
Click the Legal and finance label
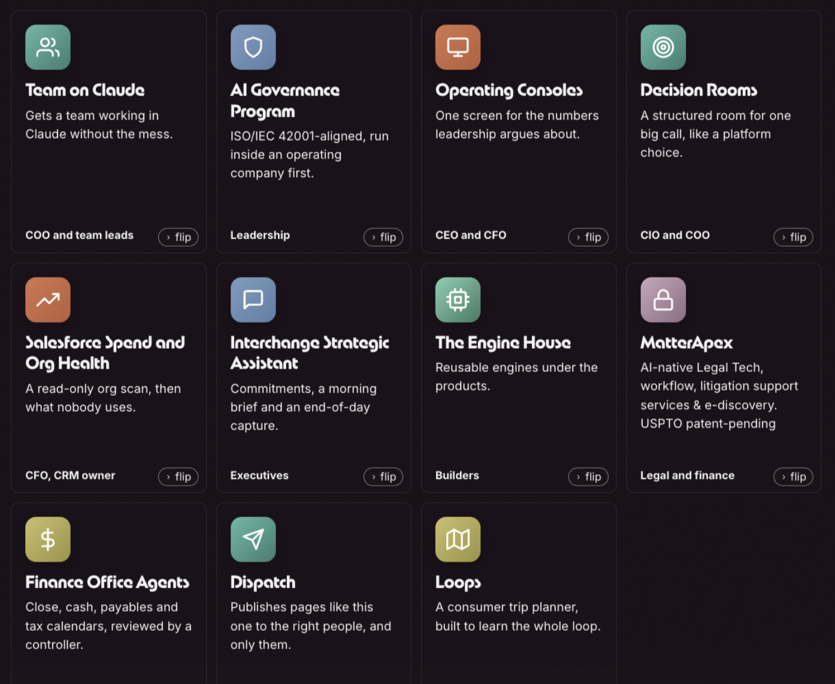[x=687, y=476]
